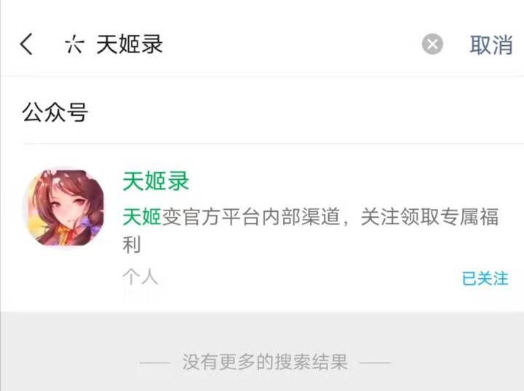Tap the trailing 利 character of the description
The image size is (524, 391).
[x=132, y=245]
